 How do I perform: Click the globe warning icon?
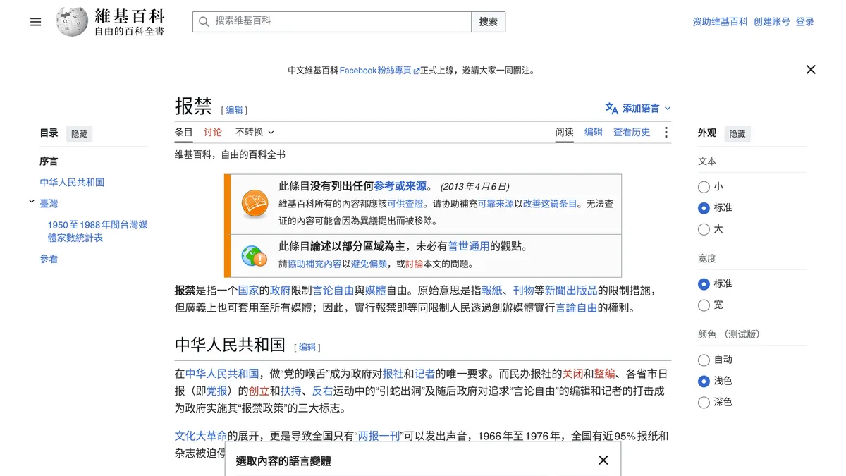point(254,255)
